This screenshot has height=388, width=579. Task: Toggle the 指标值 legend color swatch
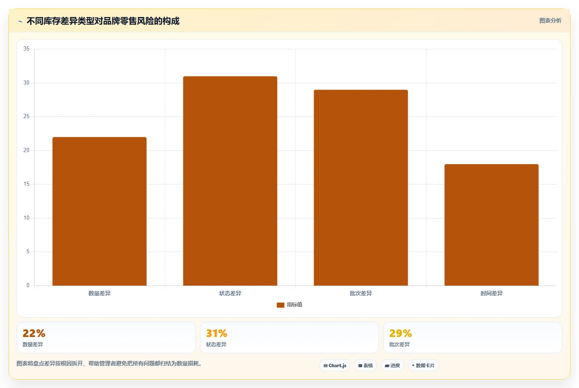[x=280, y=305]
